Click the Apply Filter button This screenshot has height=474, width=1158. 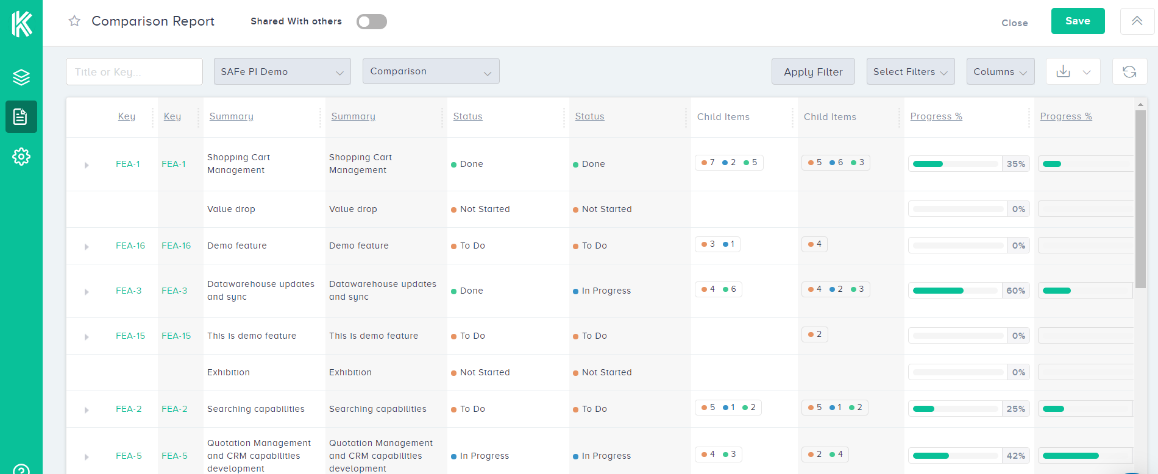[813, 71]
